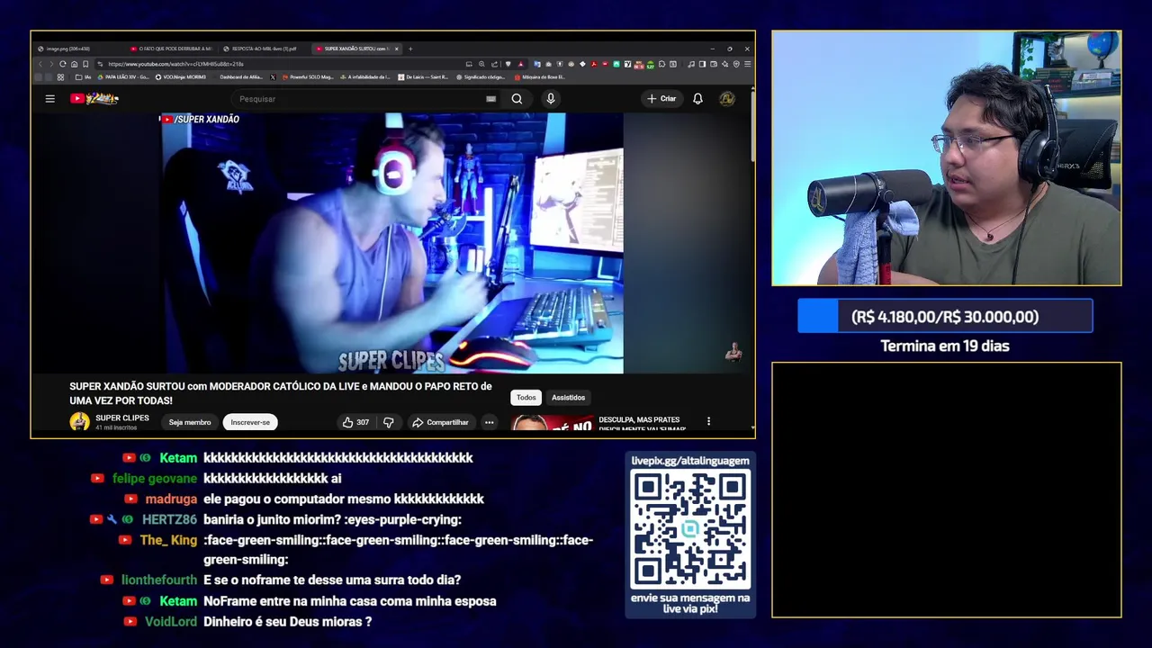This screenshot has width=1152, height=648.
Task: Click chat username felipe geovane
Action: (155, 478)
